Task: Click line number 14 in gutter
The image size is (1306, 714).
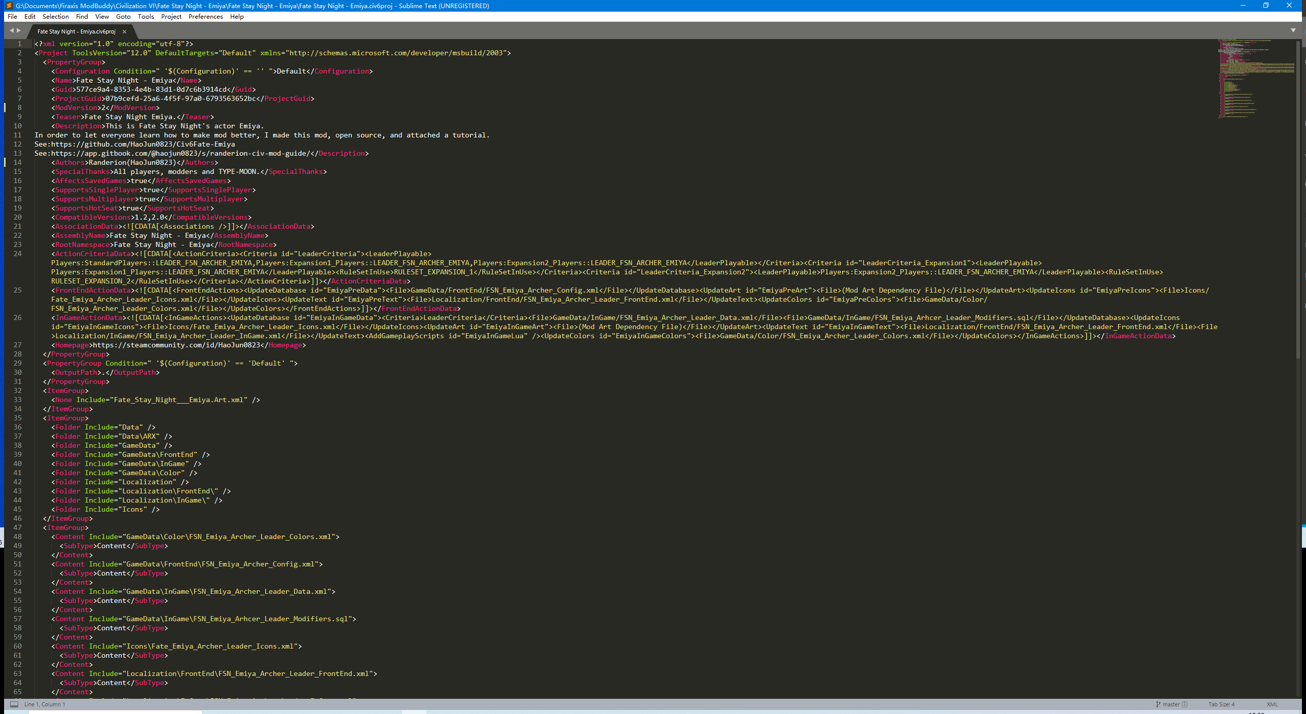Action: 17,162
